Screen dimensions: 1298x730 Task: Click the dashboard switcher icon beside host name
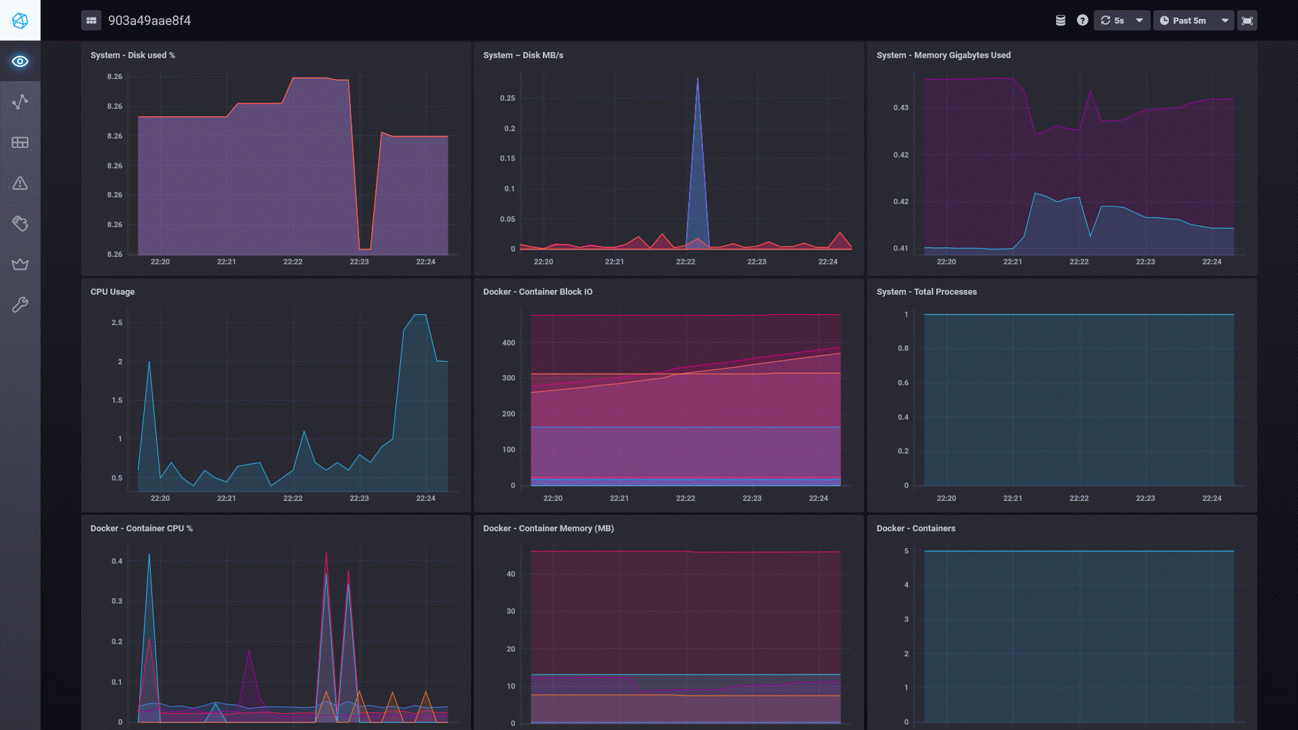click(x=91, y=20)
